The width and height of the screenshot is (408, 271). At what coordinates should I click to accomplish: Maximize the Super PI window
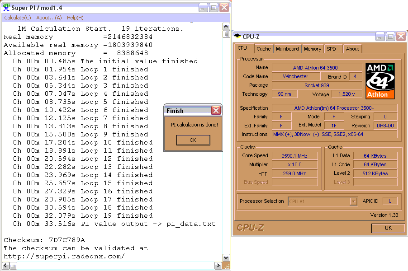(x=213, y=8)
